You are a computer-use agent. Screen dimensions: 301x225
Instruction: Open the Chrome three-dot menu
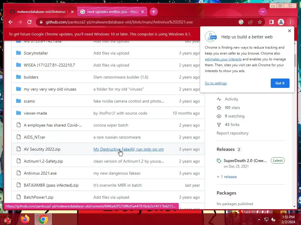290,22
